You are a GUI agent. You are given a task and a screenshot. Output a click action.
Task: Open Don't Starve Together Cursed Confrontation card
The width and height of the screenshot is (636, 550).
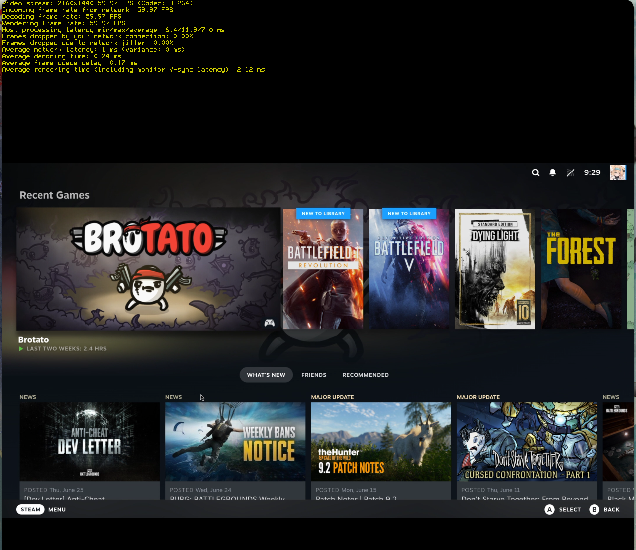tap(527, 451)
